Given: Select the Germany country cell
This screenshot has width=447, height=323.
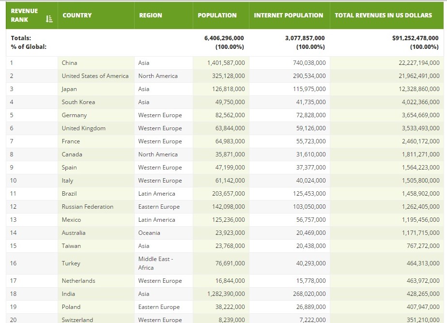Looking at the screenshot, I should (x=74, y=115).
